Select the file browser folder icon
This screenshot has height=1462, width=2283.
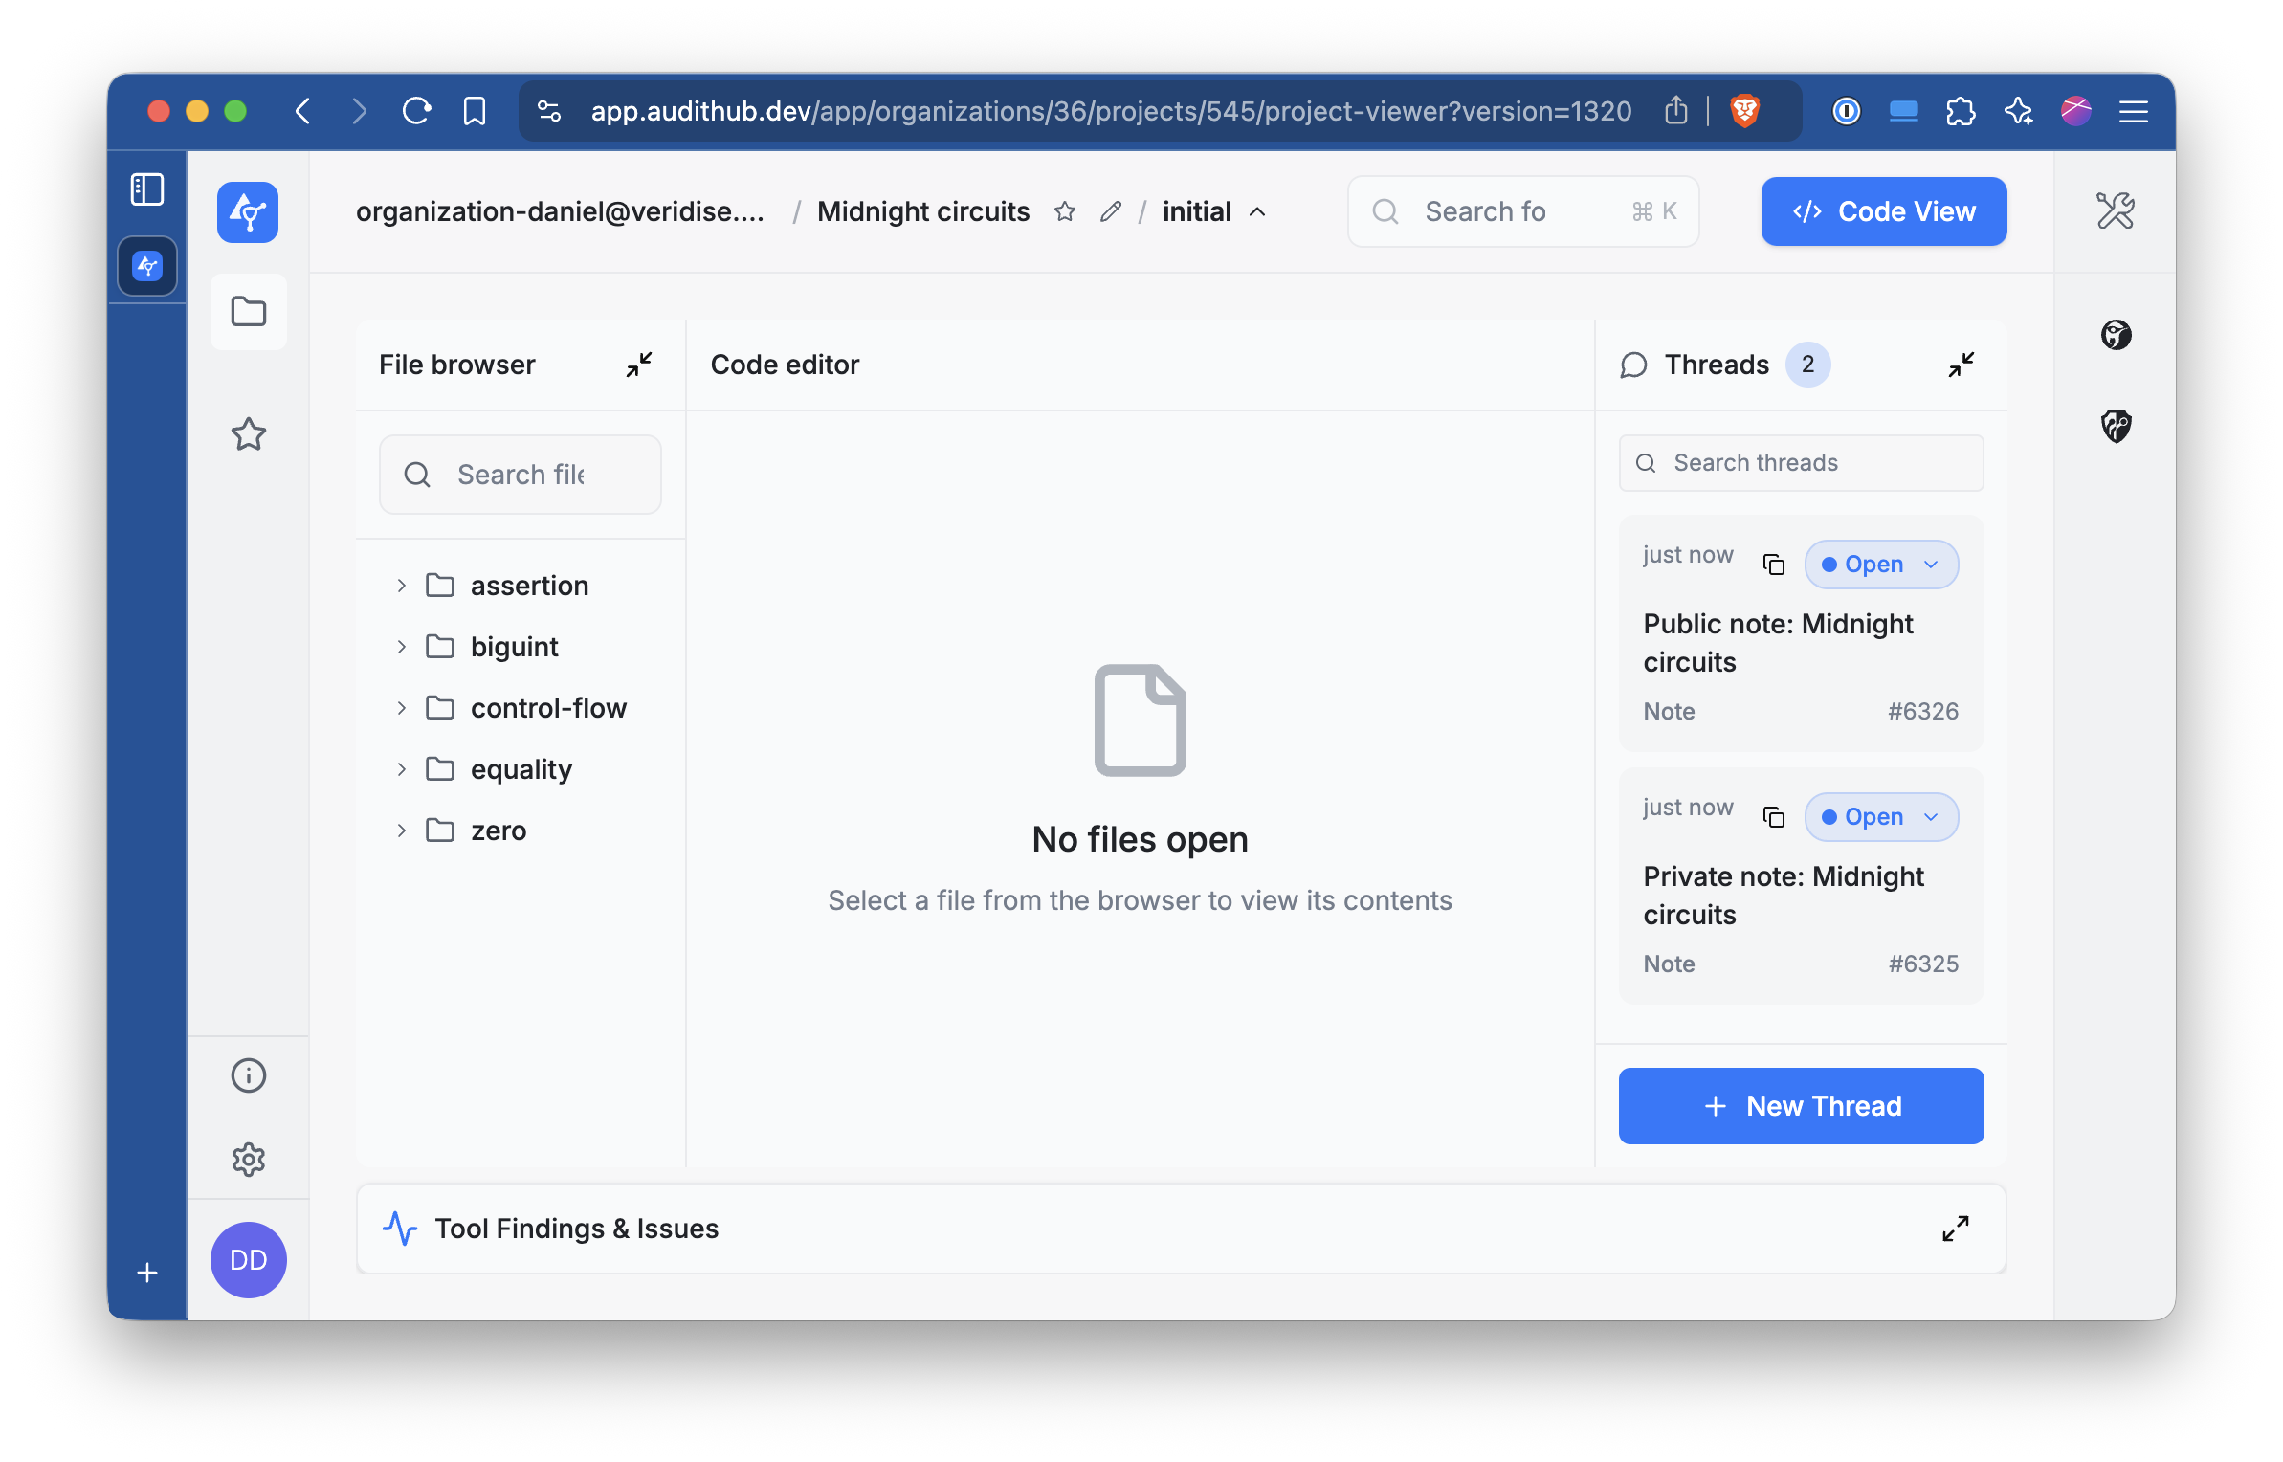(x=248, y=311)
